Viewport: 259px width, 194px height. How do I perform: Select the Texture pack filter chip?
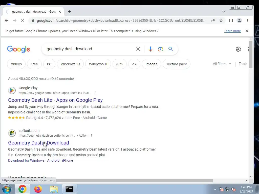coord(176,64)
